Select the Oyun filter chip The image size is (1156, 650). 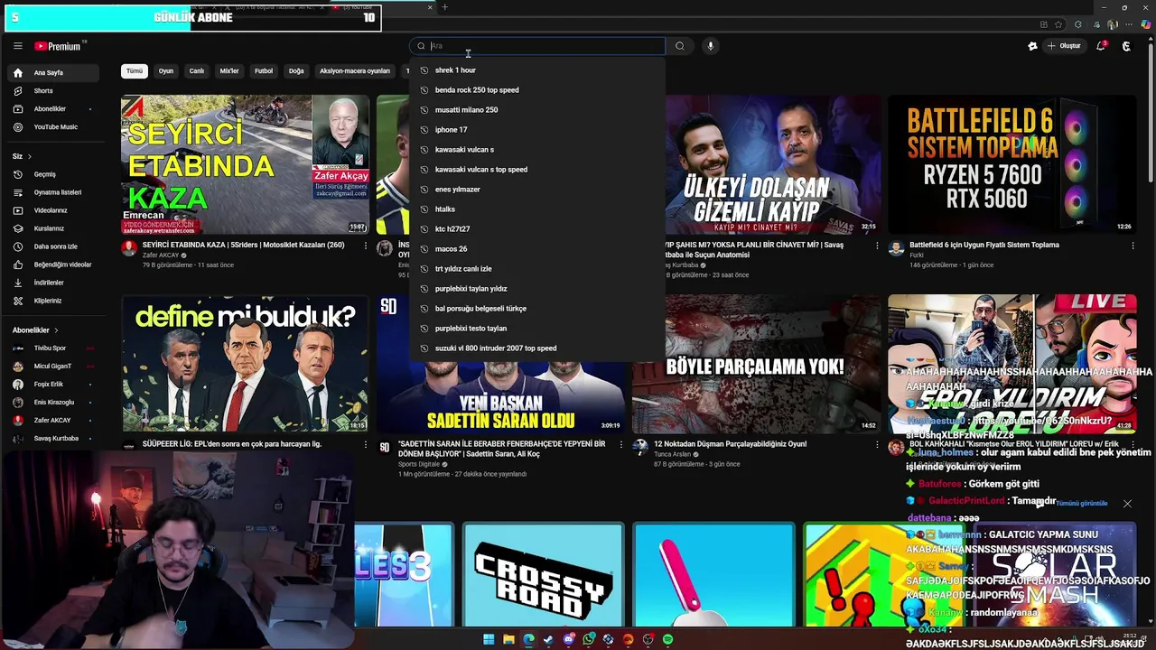click(166, 70)
